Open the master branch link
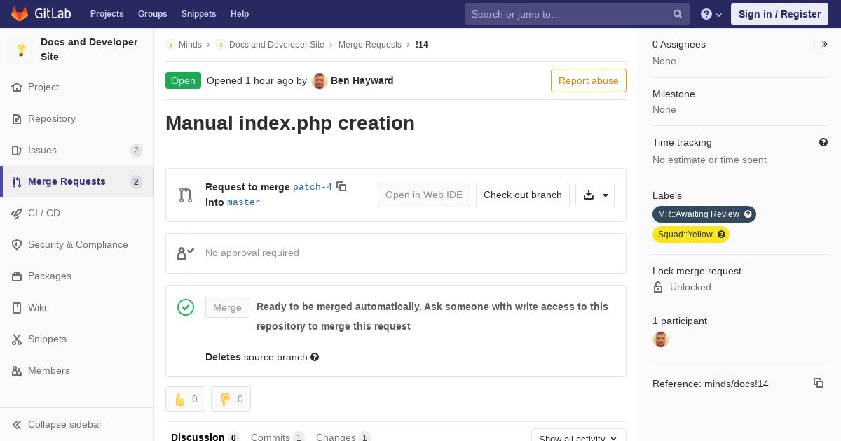Screen dimensions: 841x441 point(243,202)
